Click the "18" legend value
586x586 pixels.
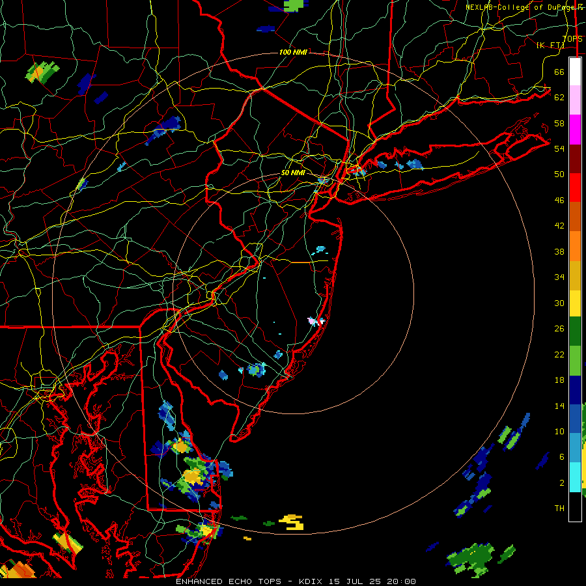(x=559, y=380)
